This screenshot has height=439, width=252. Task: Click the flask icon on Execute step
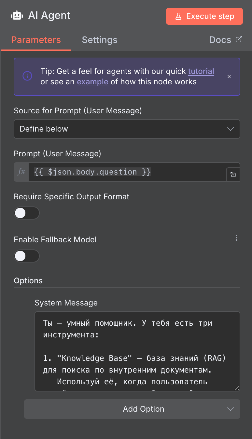click(178, 17)
